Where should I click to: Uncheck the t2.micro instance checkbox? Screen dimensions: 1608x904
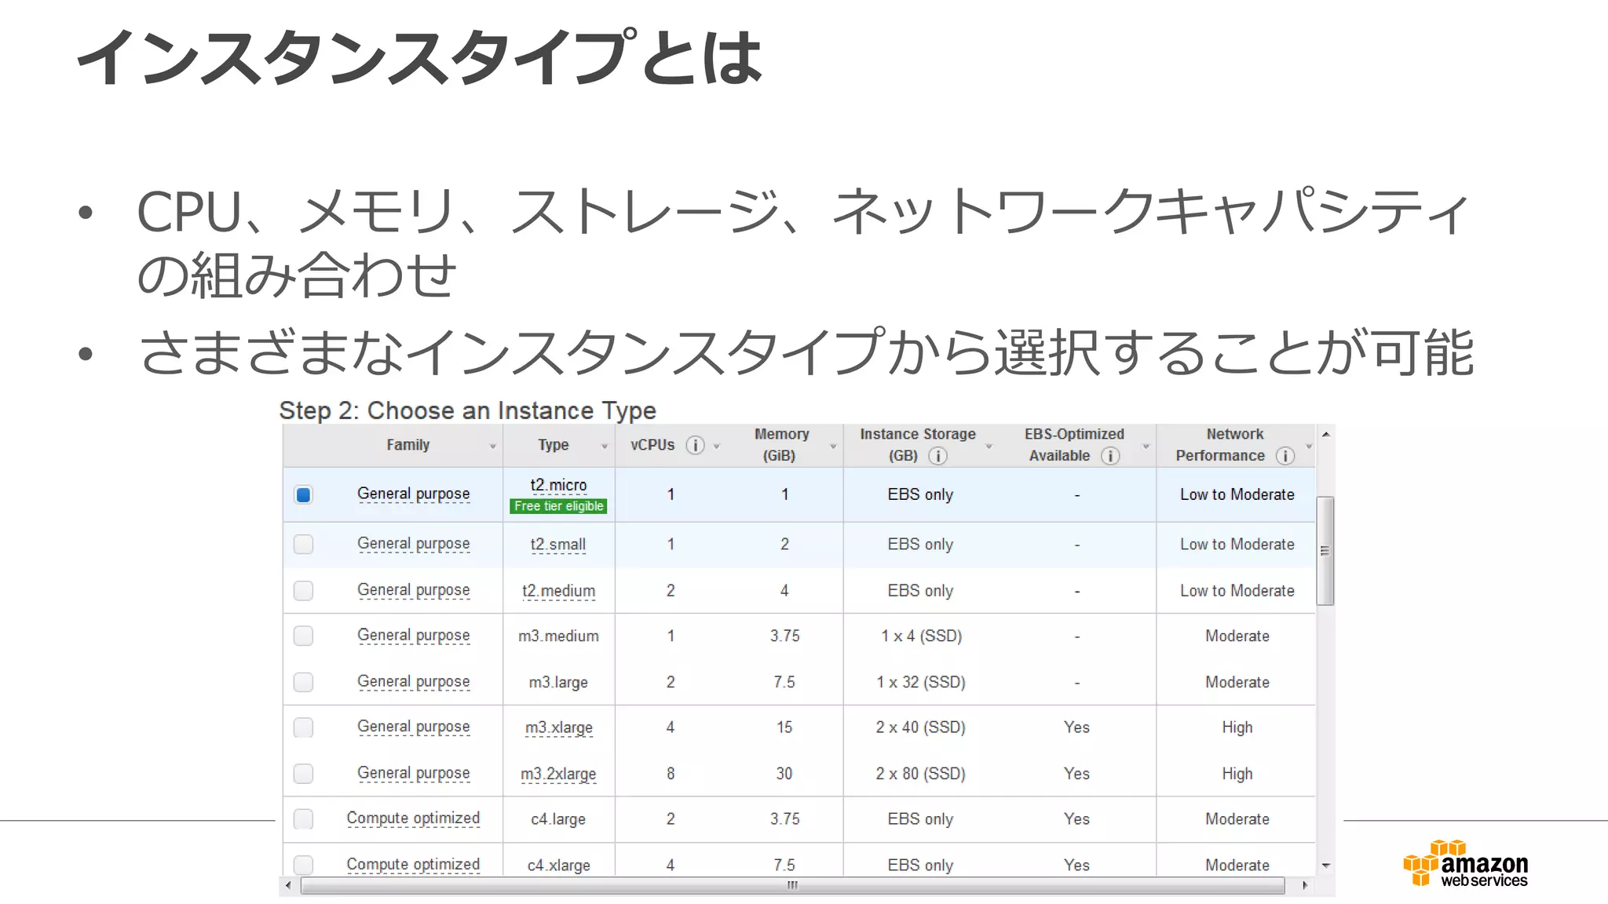tap(303, 494)
